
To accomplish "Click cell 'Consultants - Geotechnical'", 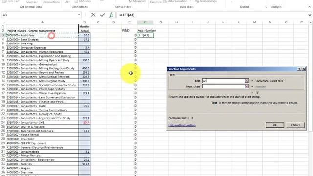I will click(43, 64).
